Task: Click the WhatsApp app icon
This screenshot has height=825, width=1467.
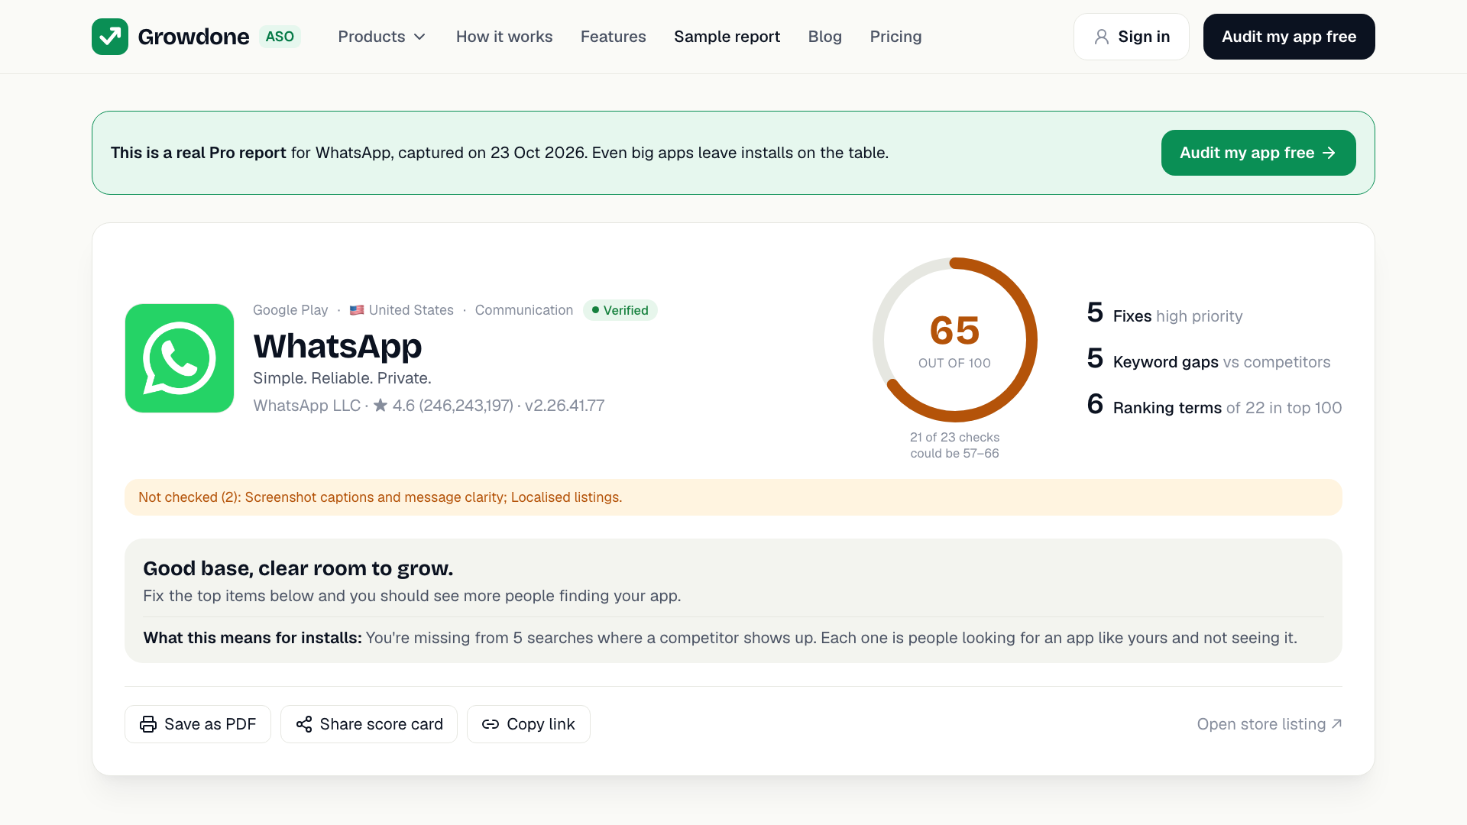Action: (x=180, y=358)
